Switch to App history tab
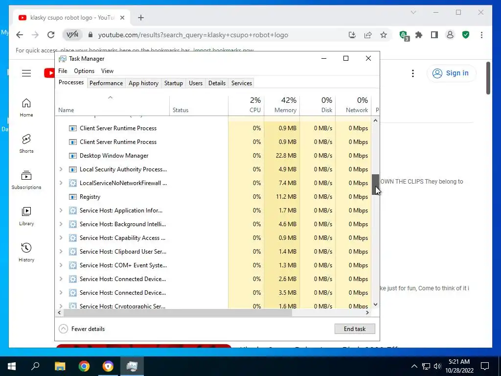This screenshot has width=501, height=376. (x=143, y=83)
